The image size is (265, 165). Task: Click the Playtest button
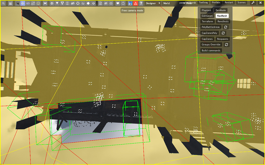click(206, 10)
